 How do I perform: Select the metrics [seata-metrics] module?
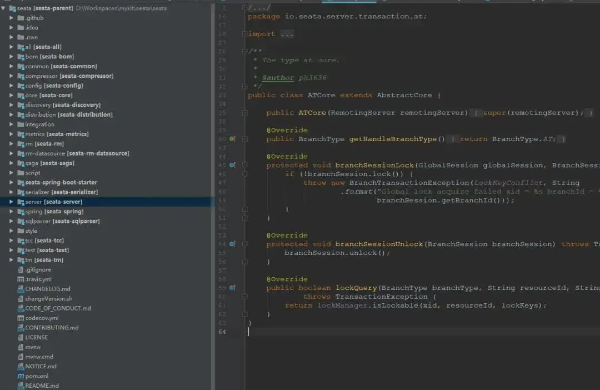click(x=57, y=134)
